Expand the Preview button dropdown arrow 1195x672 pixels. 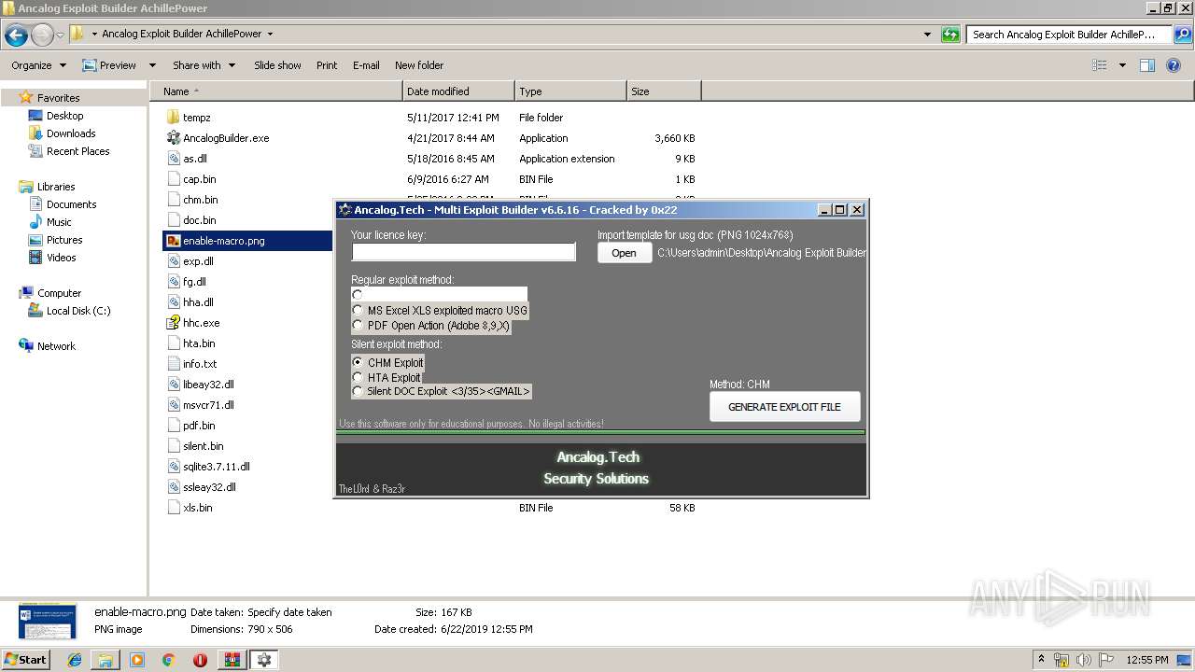tap(154, 65)
